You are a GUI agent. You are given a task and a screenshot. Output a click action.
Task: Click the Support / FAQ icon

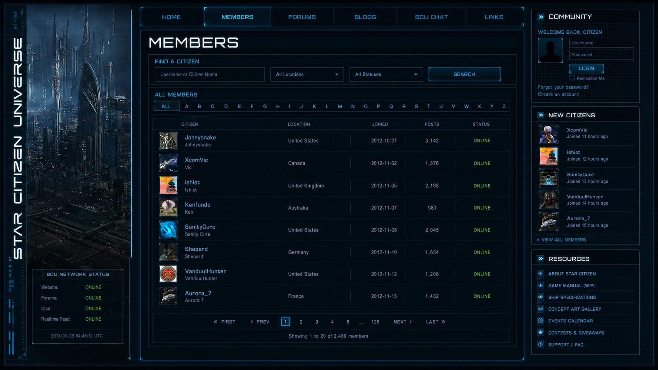coord(540,345)
